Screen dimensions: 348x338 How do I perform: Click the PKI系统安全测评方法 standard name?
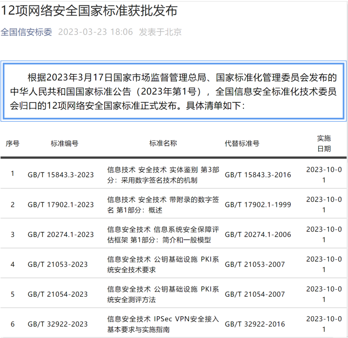click(163, 294)
